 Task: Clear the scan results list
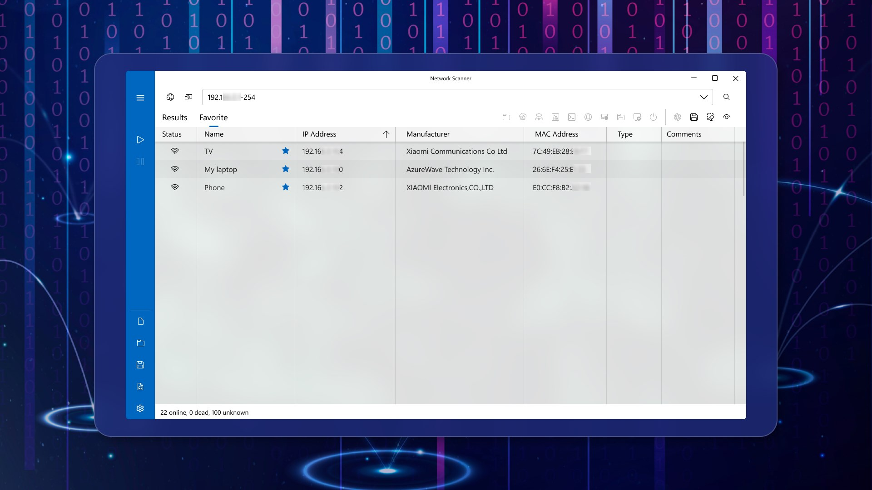coord(710,117)
